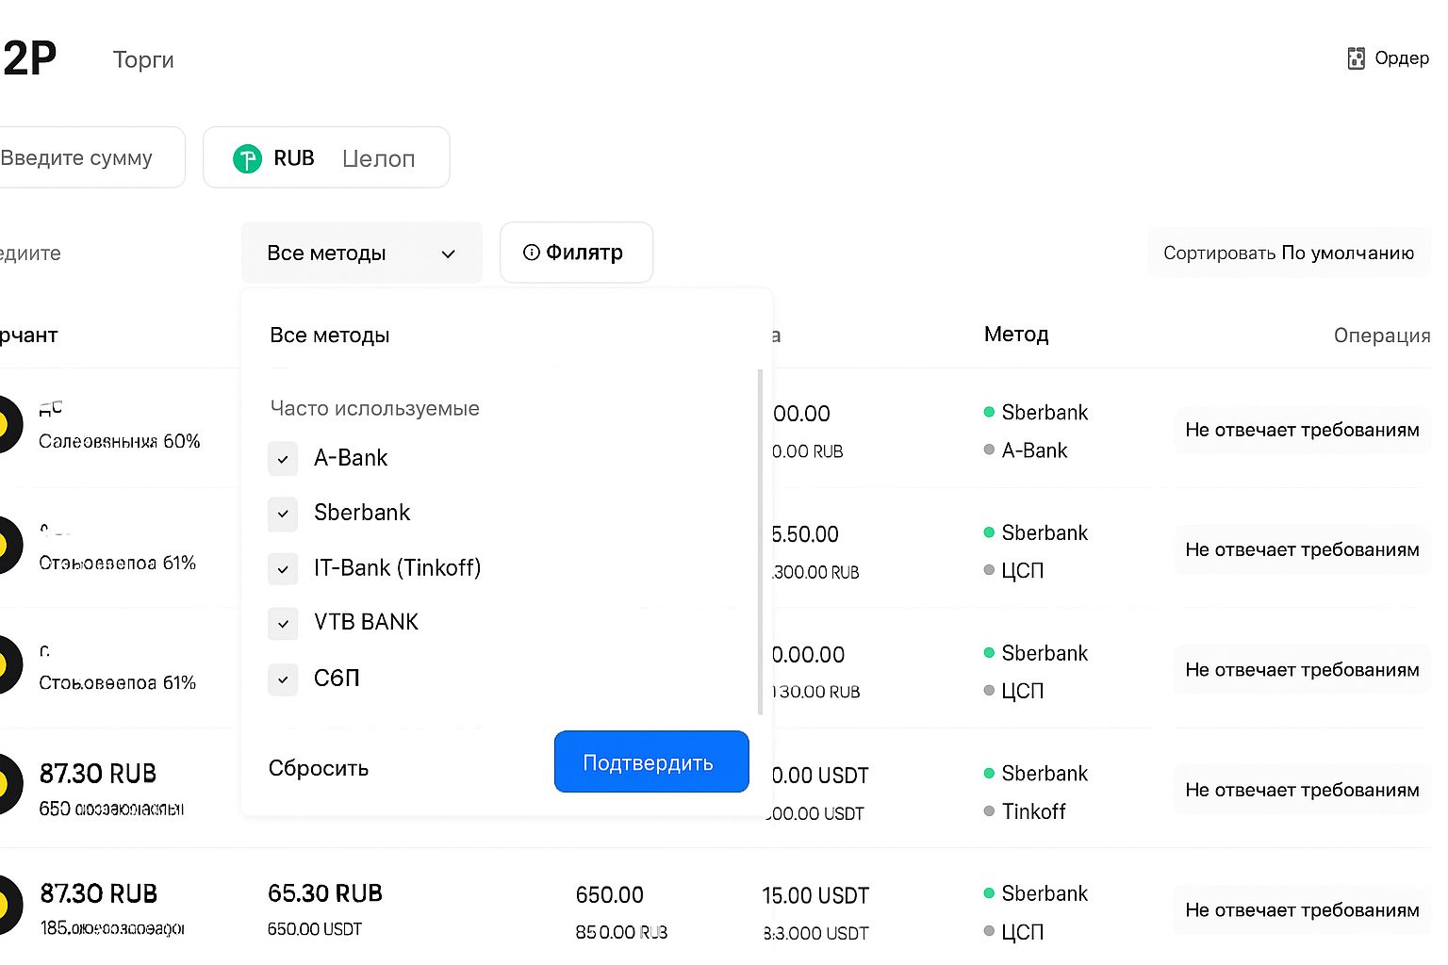Click the 5.50.00 amount value
Image resolution: width=1448 pixels, height=965 pixels.
tap(804, 534)
